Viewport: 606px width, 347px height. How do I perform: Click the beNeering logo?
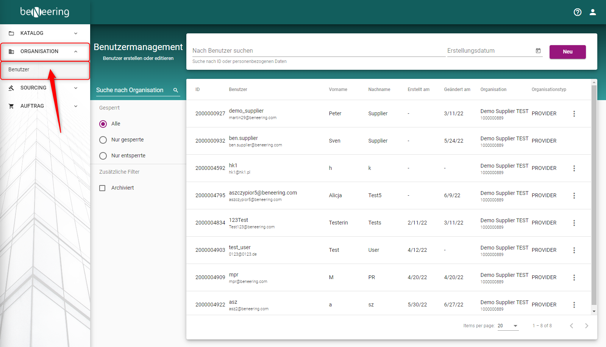45,12
